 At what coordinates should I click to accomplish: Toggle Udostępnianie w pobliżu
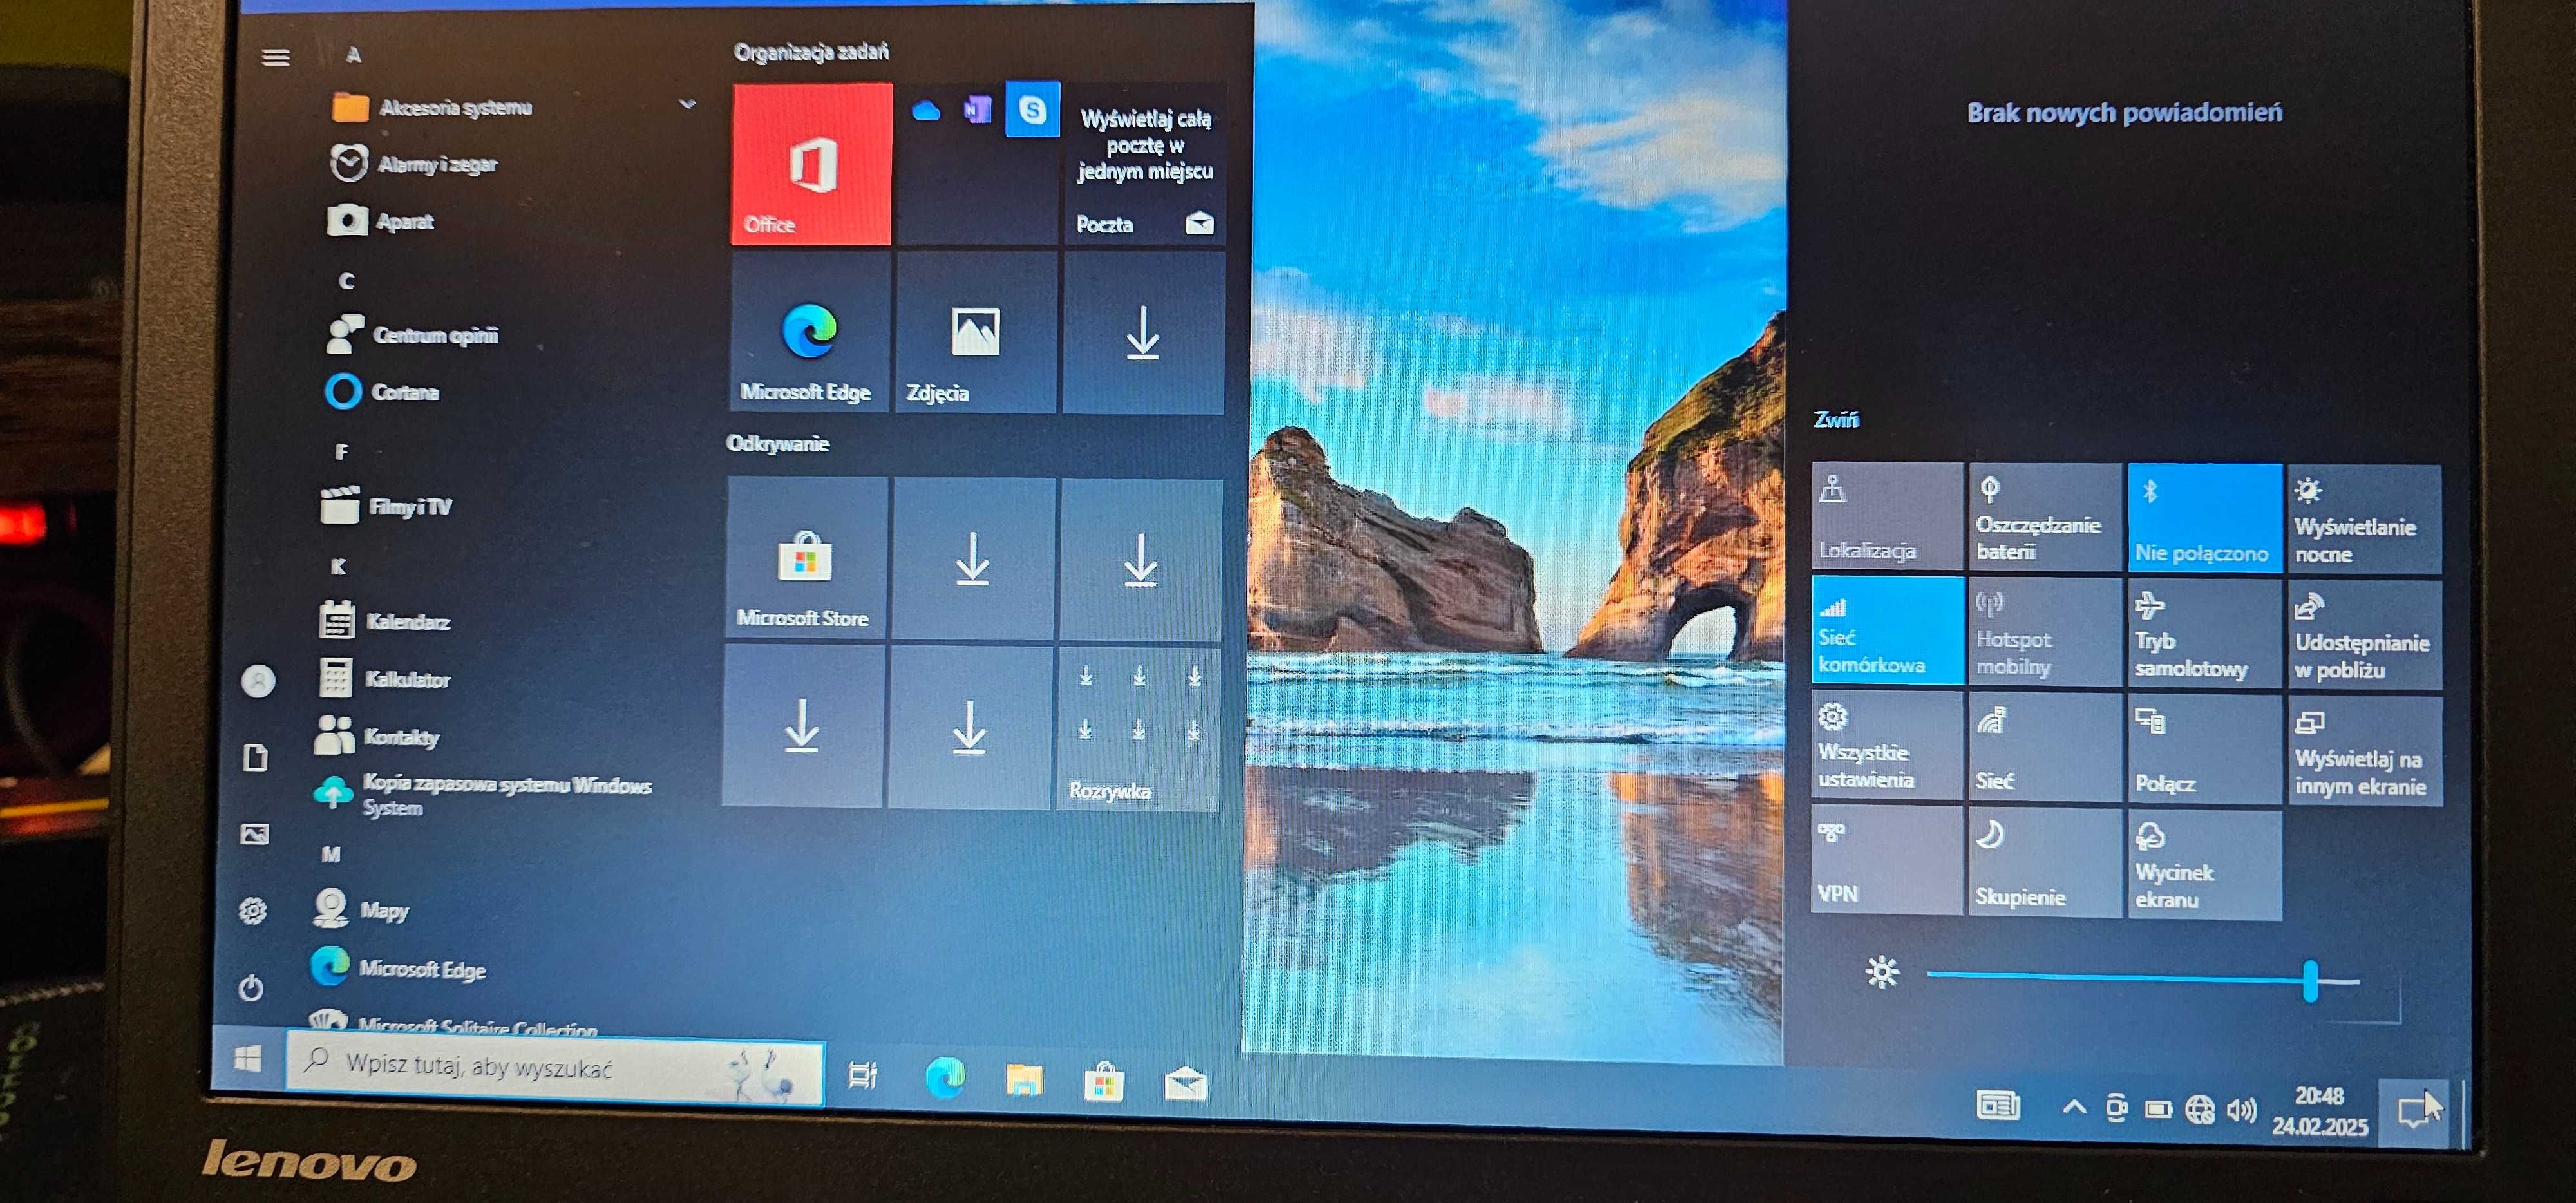pyautogui.click(x=2364, y=636)
